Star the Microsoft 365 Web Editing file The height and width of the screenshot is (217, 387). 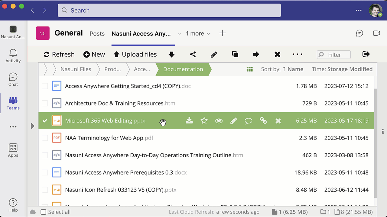tap(204, 121)
